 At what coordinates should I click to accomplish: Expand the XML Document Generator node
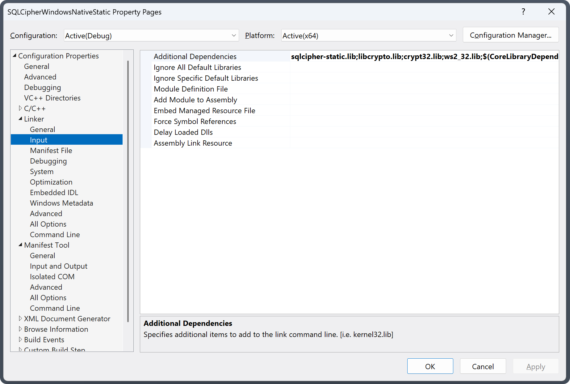pyautogui.click(x=20, y=318)
